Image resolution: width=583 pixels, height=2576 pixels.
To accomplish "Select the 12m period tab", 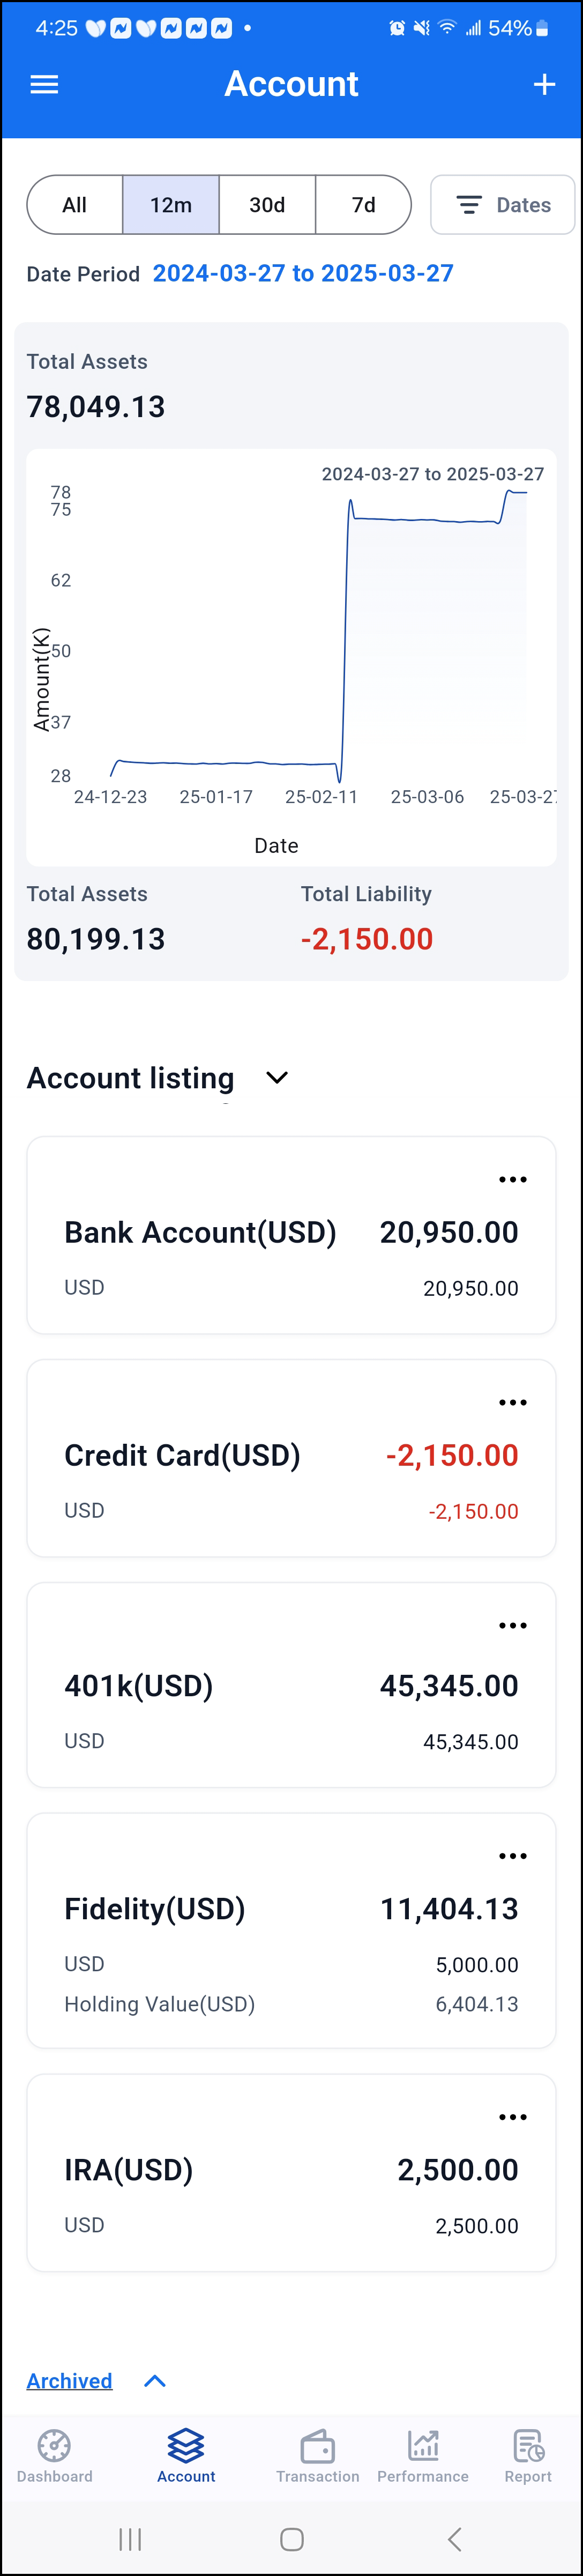I will 171,205.
